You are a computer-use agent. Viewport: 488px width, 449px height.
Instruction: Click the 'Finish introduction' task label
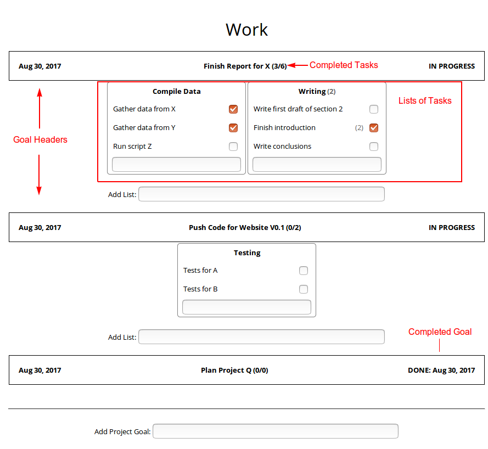click(x=284, y=128)
